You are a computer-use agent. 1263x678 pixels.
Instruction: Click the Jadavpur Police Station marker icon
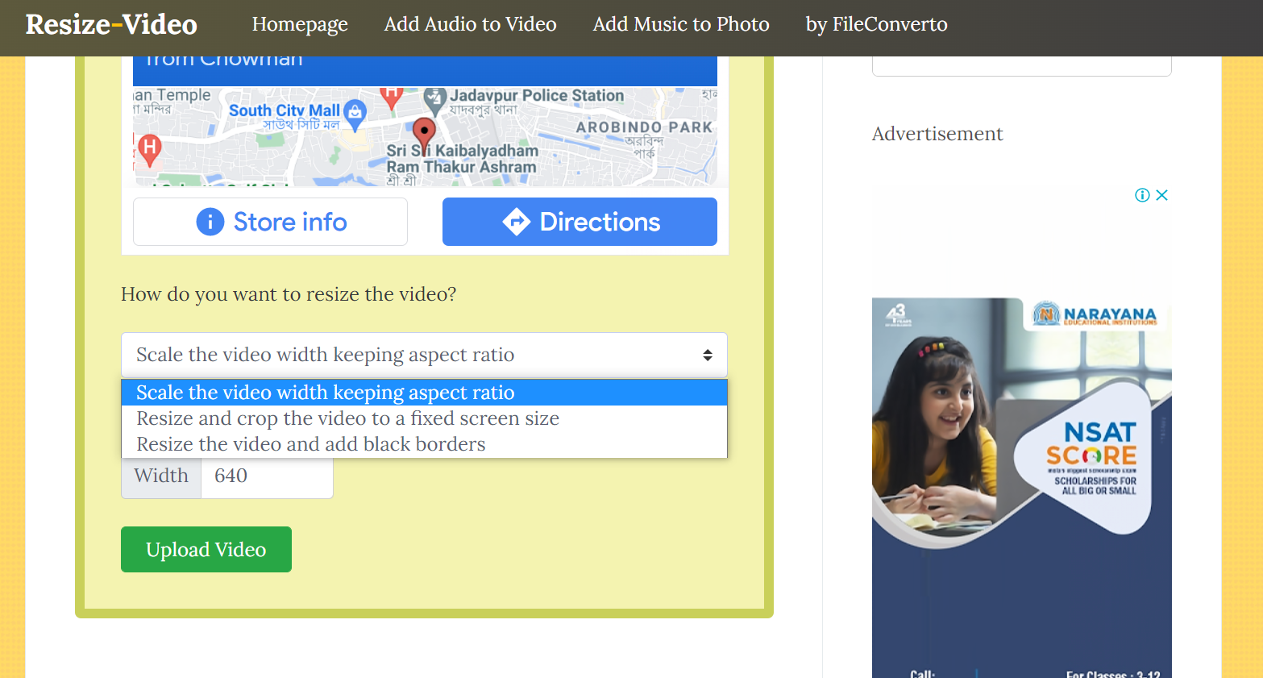[435, 102]
